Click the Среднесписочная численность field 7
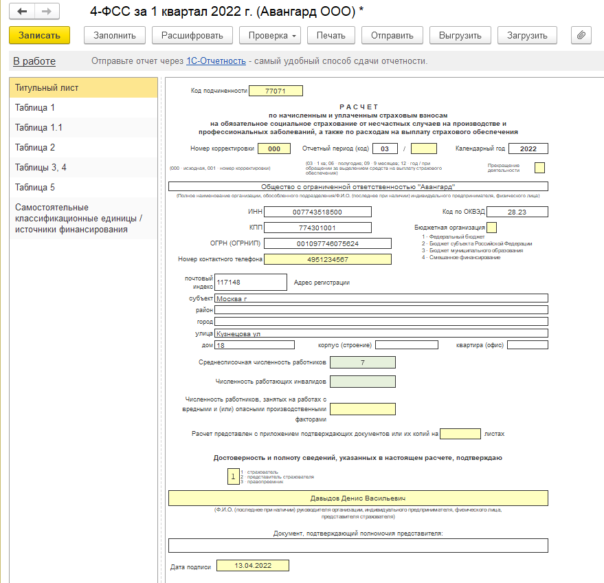Image resolution: width=604 pixels, height=583 pixels. [363, 362]
